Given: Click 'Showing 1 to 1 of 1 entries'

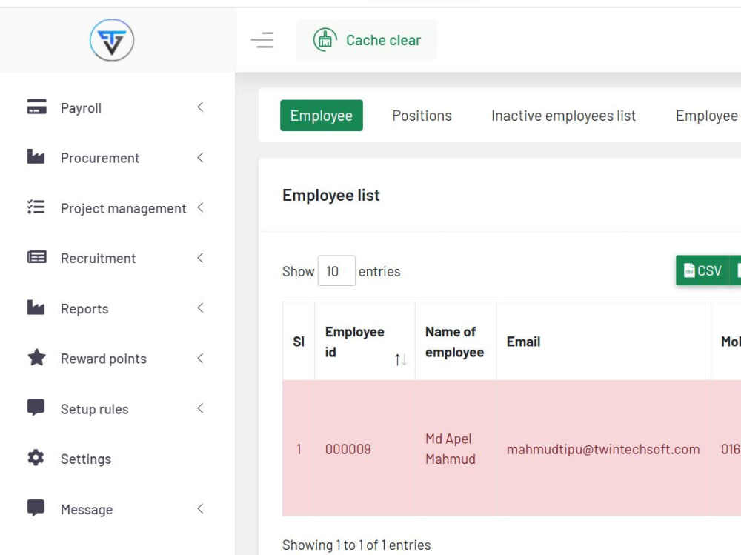Looking at the screenshot, I should [356, 545].
